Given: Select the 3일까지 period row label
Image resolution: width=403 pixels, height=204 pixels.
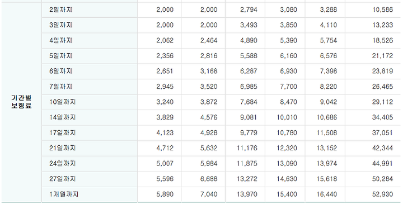Looking at the screenshot, I should [60, 25].
